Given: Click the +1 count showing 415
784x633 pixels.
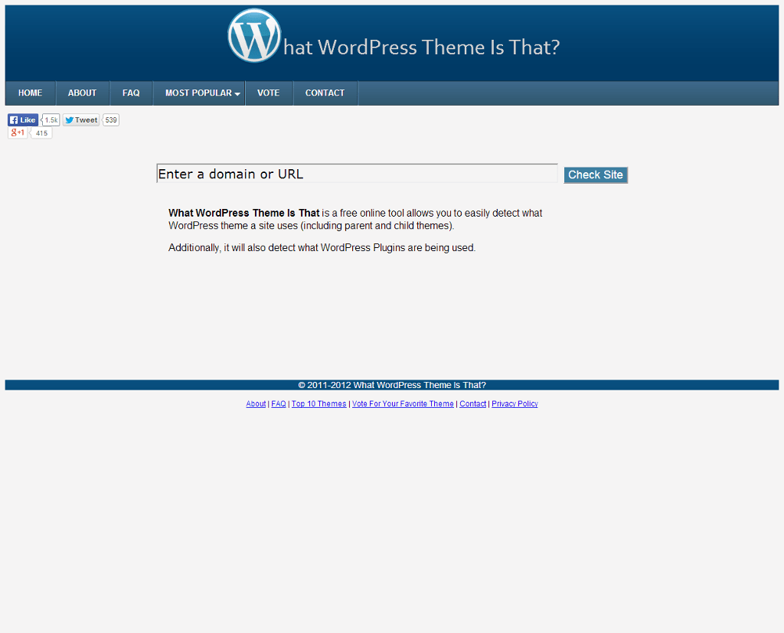Looking at the screenshot, I should (41, 132).
